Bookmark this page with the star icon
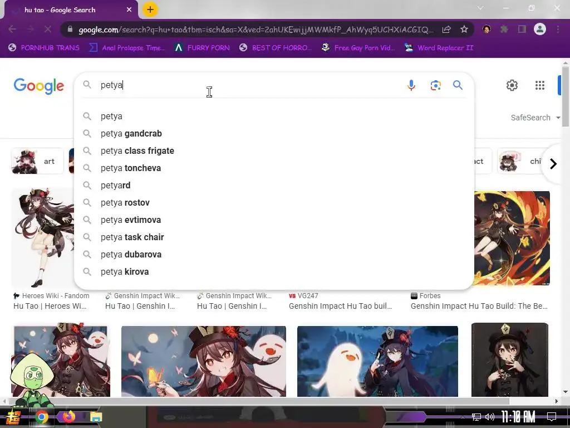570x428 pixels. click(x=464, y=29)
